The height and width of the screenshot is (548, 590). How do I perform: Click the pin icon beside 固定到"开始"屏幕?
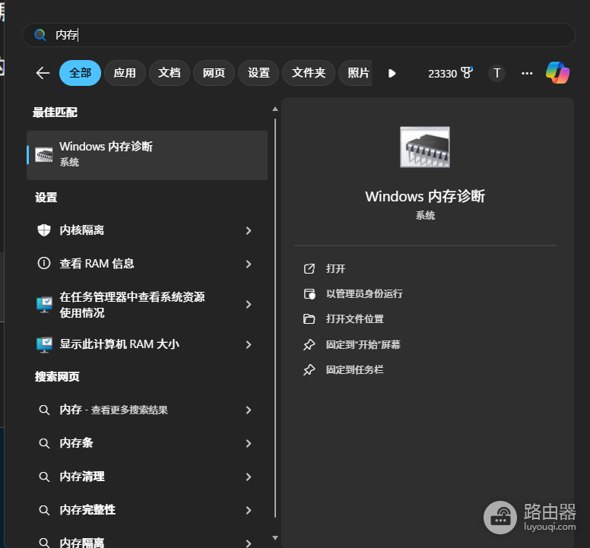point(309,344)
